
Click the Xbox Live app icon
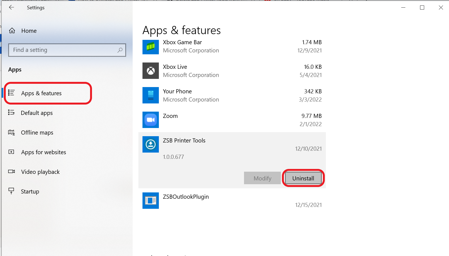tap(150, 71)
